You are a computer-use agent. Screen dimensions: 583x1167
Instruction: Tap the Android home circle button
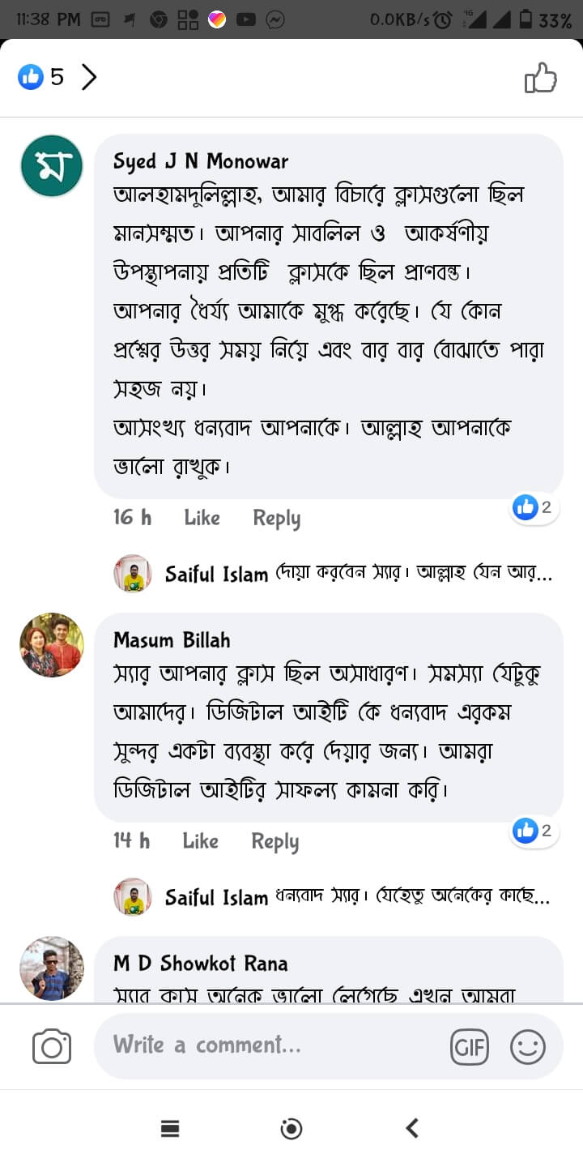pyautogui.click(x=291, y=1128)
